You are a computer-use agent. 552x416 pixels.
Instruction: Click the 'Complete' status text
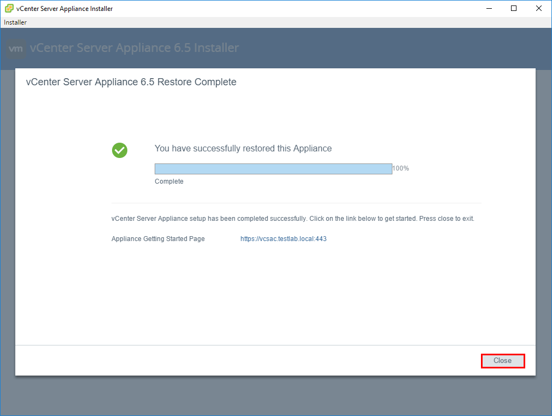coord(169,181)
